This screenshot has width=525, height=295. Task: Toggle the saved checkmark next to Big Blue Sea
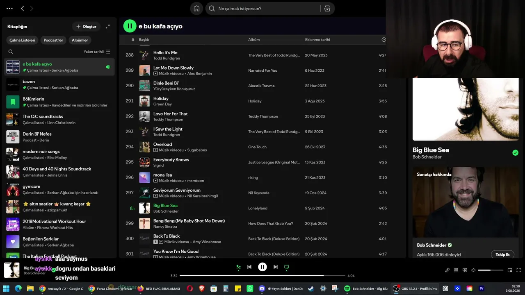515,153
